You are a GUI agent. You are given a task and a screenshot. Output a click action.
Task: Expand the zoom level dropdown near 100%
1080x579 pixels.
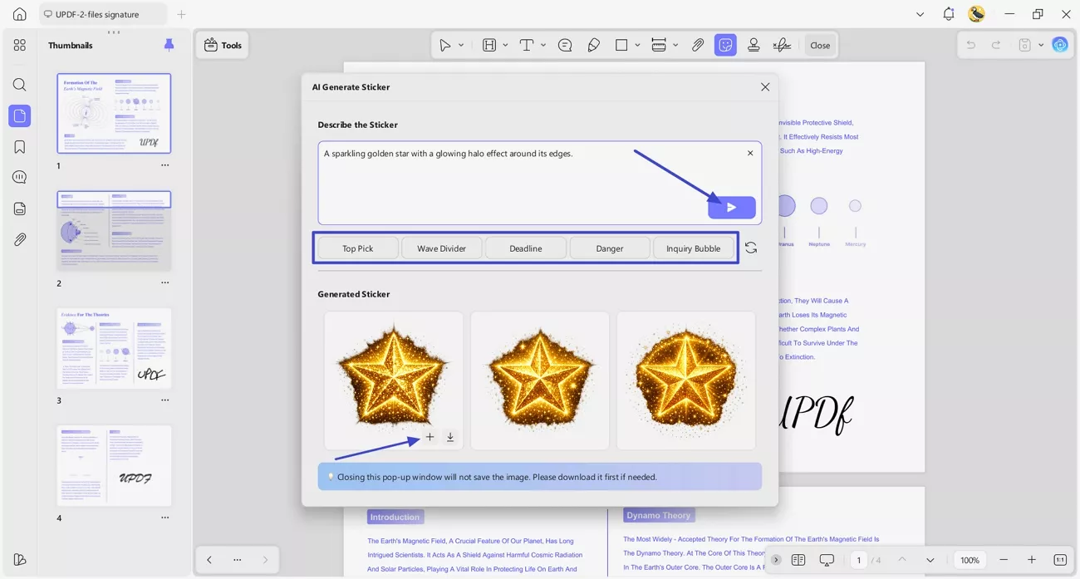tap(930, 560)
